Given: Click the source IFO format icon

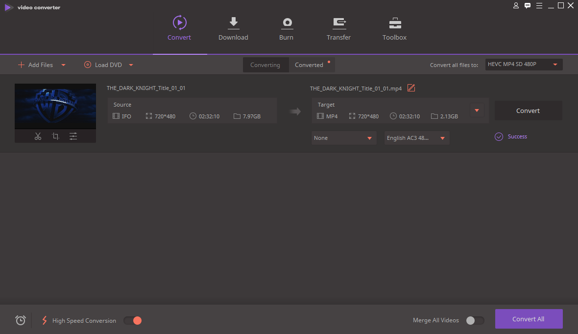Looking at the screenshot, I should 116,116.
